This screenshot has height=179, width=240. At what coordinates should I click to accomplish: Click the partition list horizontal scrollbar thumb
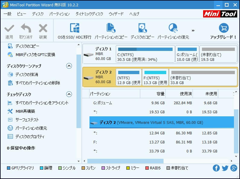[125, 161]
